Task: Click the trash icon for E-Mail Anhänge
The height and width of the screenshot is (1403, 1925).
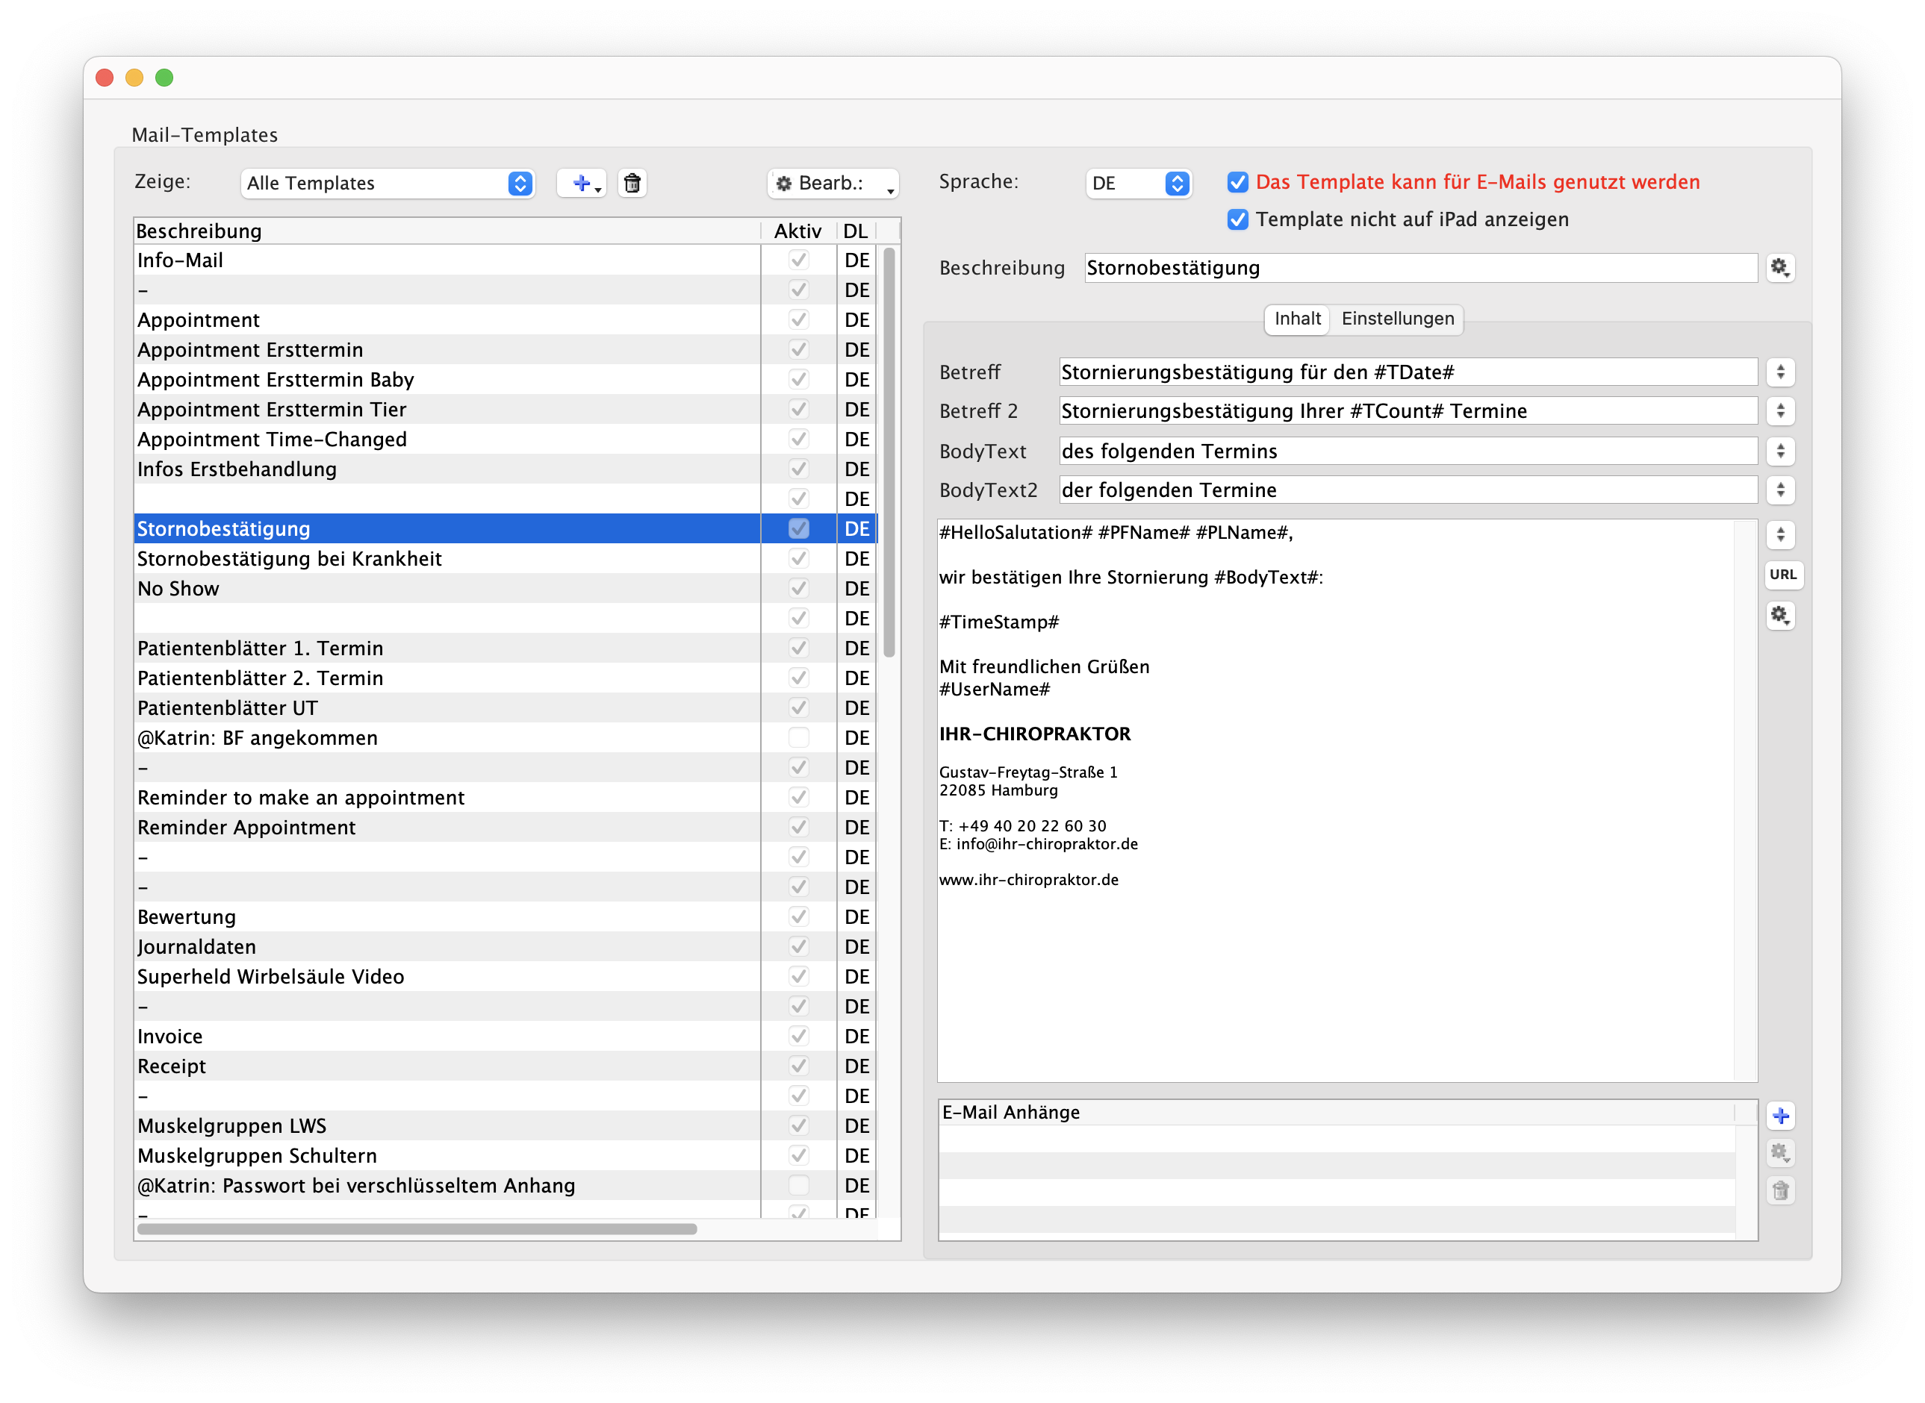Action: coord(1781,1190)
